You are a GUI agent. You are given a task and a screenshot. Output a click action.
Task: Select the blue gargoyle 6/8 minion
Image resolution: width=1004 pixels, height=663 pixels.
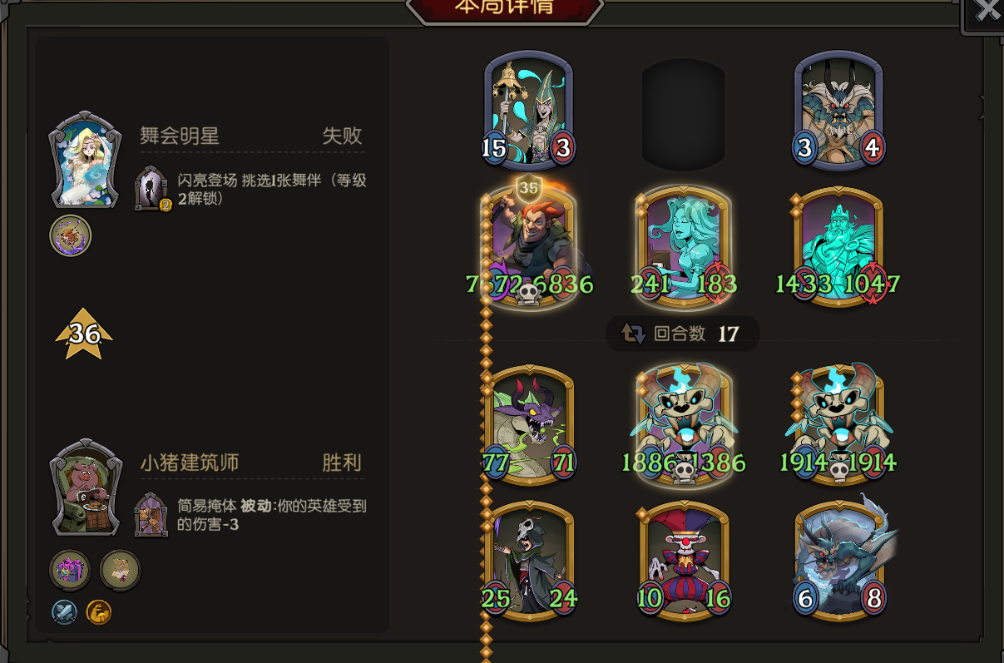point(838,560)
